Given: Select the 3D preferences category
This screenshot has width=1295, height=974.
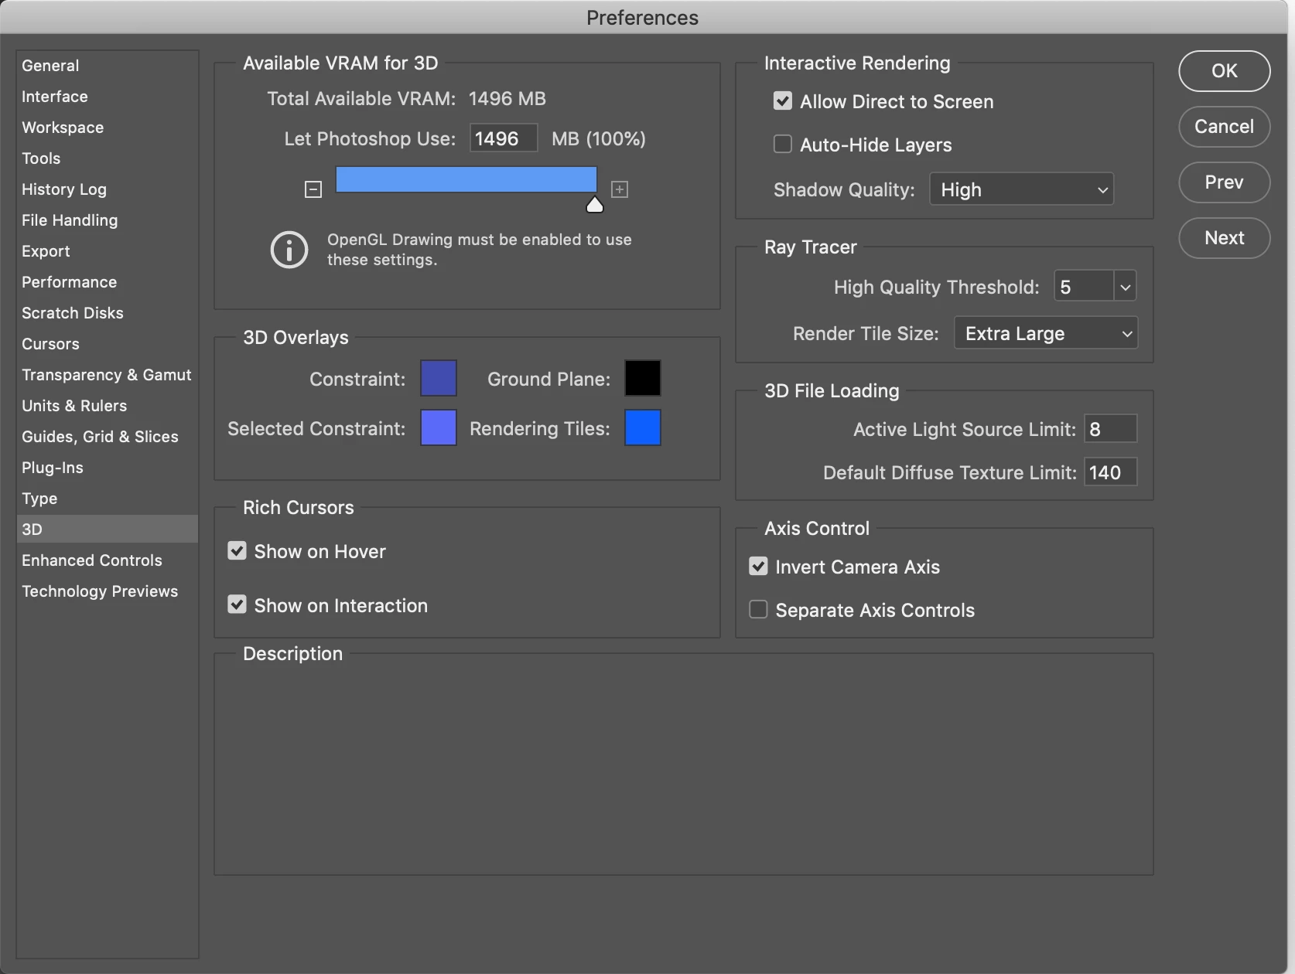Looking at the screenshot, I should [x=107, y=530].
